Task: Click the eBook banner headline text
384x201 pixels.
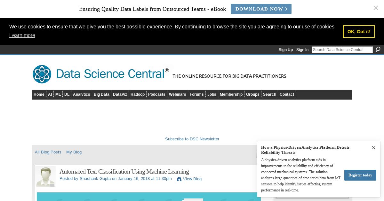Action: pyautogui.click(x=152, y=9)
